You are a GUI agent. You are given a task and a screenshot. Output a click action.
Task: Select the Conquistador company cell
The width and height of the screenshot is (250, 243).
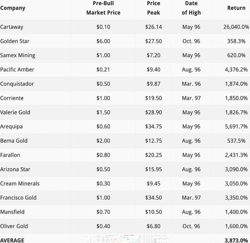(17, 84)
